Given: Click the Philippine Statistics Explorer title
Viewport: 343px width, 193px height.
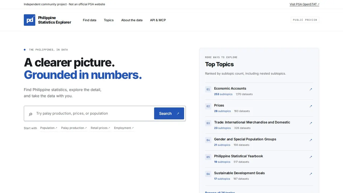Looking at the screenshot, I should (55, 20).
